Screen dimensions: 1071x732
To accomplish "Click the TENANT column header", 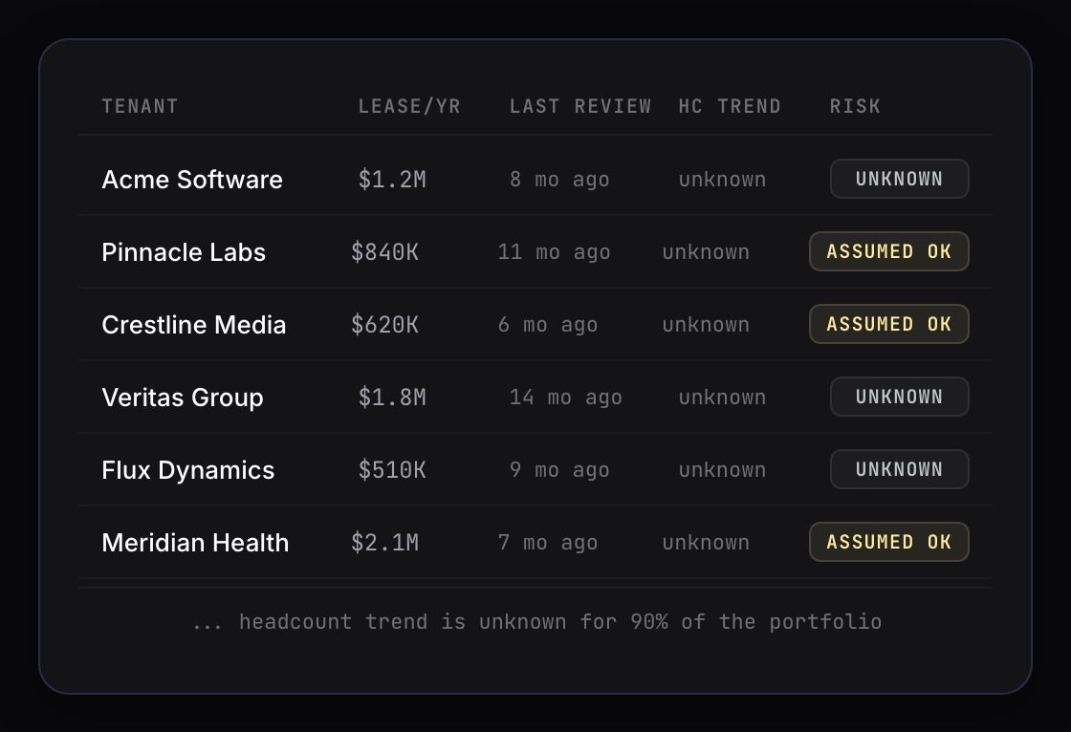I will pos(140,106).
